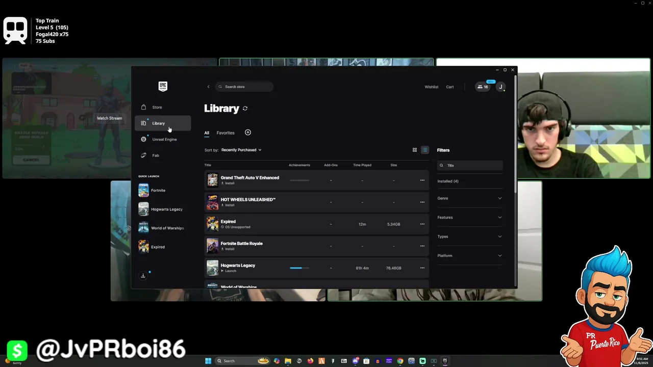The height and width of the screenshot is (367, 653).
Task: Switch to the All tab
Action: click(x=207, y=133)
